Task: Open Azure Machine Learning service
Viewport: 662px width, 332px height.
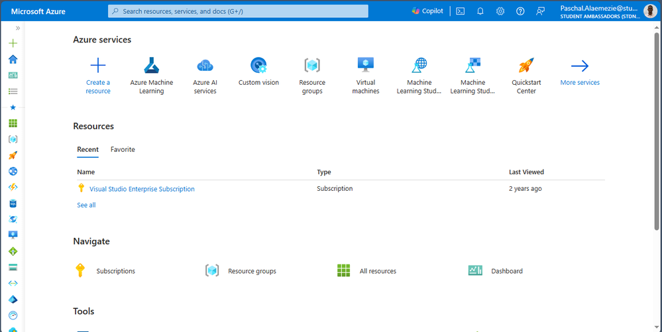Action: (152, 76)
